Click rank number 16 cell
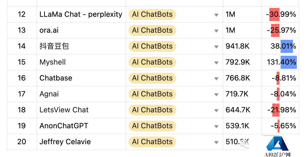 [x=22, y=78]
